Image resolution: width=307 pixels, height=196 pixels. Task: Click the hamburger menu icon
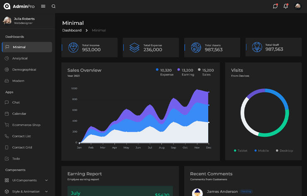[43, 6]
